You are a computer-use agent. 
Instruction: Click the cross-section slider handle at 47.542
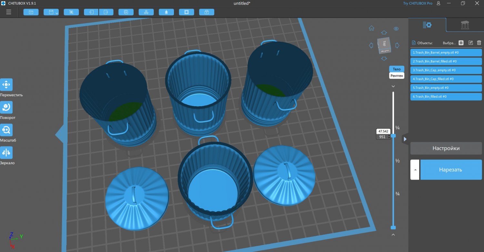coord(394,136)
